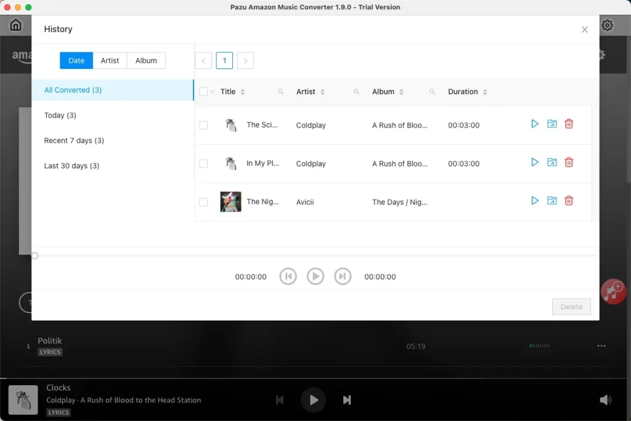Search within the Artist column
The image size is (631, 421).
click(x=356, y=91)
